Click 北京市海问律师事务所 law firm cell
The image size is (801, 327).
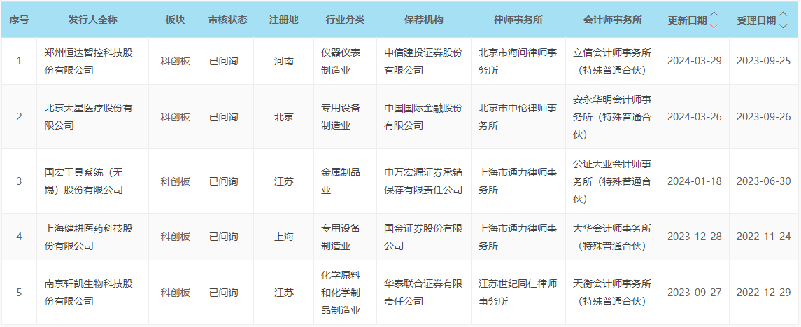pos(518,62)
